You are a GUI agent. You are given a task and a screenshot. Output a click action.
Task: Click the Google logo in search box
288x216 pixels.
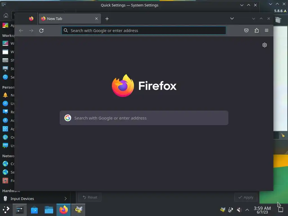click(x=68, y=118)
